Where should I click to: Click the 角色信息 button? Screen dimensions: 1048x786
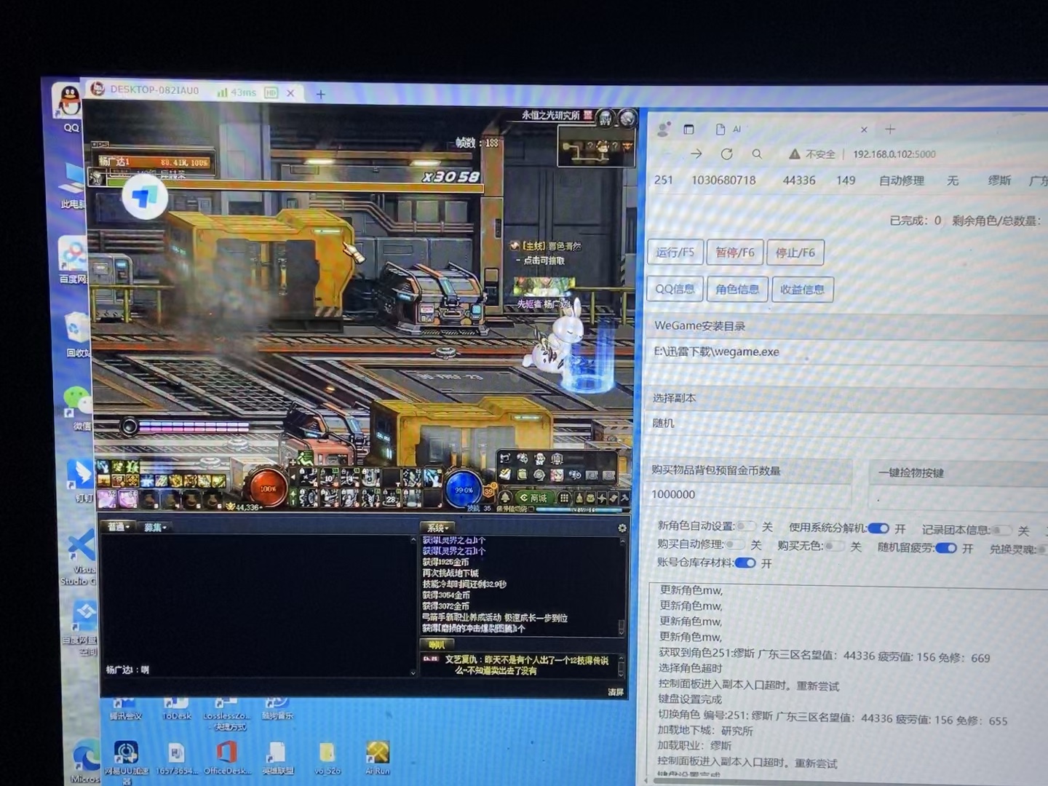click(737, 289)
